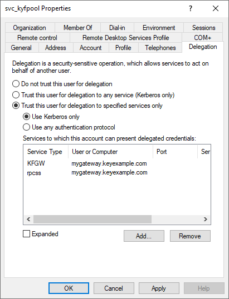
Task: Open Remote Desktop Services Profile tab
Action: pos(126,38)
